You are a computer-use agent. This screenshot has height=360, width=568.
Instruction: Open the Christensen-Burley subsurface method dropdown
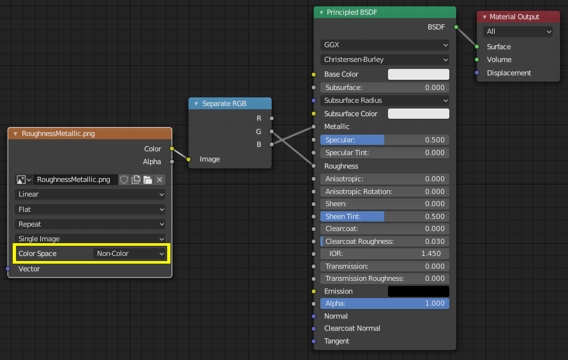[x=385, y=59]
